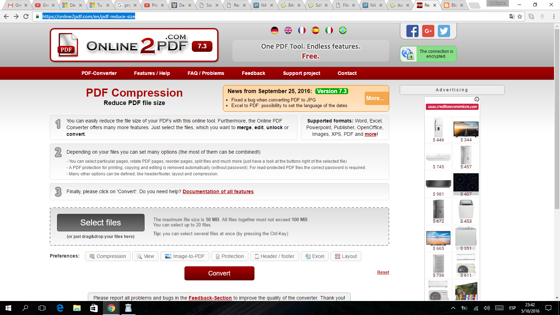Screen dimensions: 560x315
Task: Select the Italian flag language icon
Action: (x=329, y=30)
